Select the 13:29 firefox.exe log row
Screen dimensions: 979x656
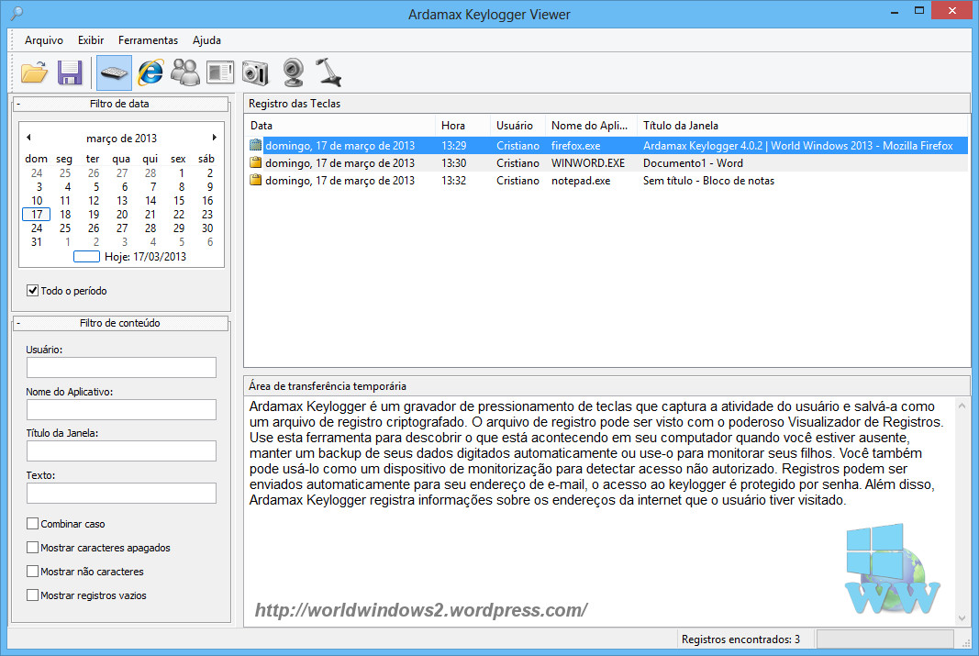coord(608,146)
